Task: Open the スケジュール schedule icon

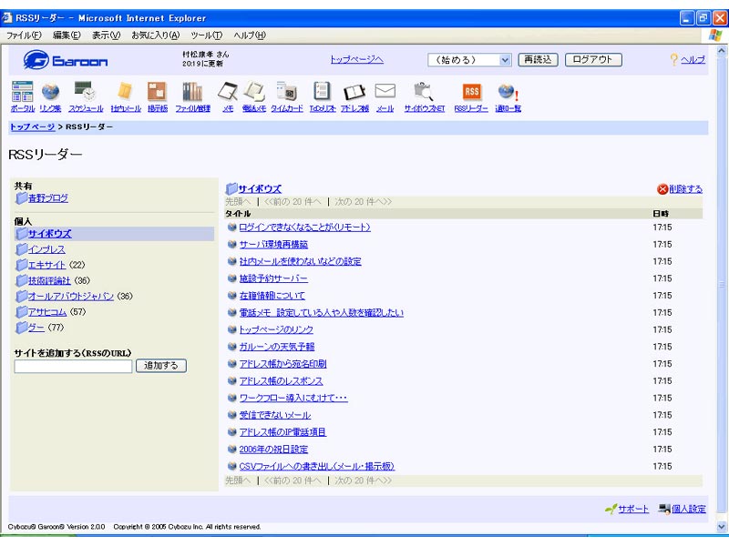Action: pos(86,91)
